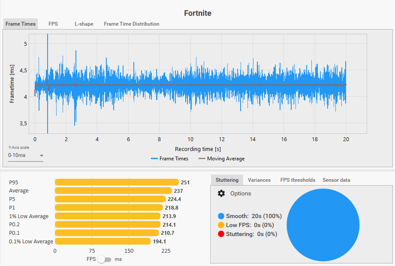Click the 'ms' label beside the switch
Viewport: 395px width, 266px height.
[x=118, y=259]
